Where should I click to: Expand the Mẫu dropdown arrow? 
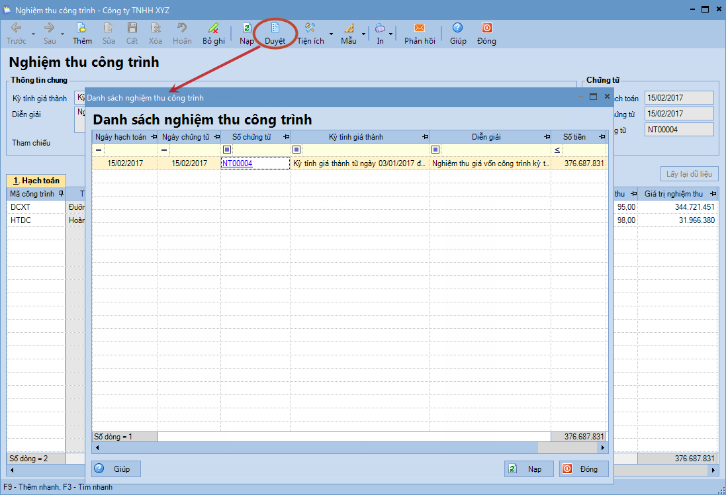363,33
